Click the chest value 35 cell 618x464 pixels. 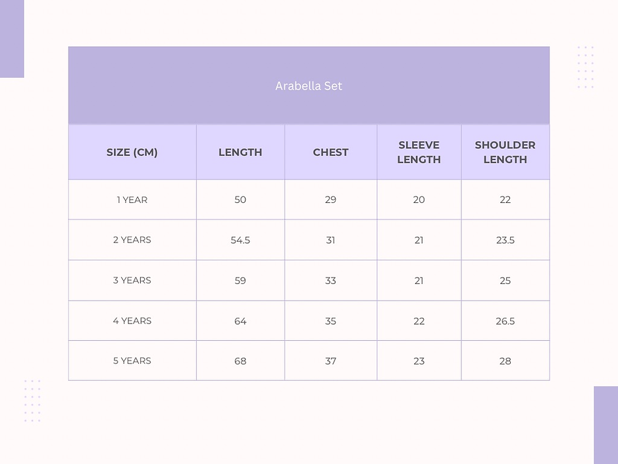[330, 321]
